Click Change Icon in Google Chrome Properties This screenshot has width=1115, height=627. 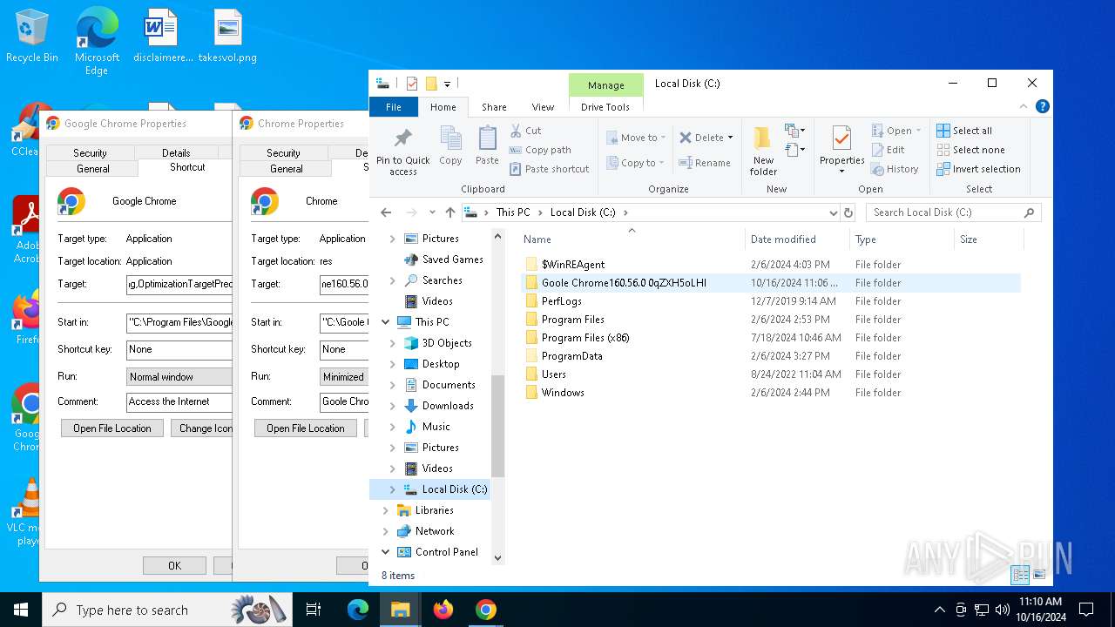[202, 428]
